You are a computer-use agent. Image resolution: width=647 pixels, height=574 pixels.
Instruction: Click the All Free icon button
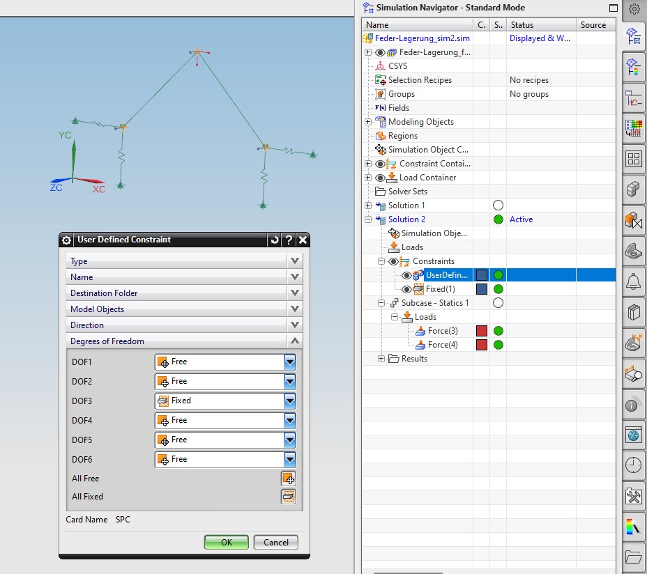288,479
